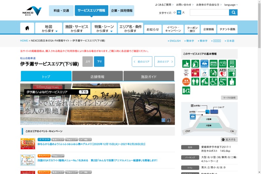
Task: Click the 車イス wheelchair icon
Action: [186, 90]
